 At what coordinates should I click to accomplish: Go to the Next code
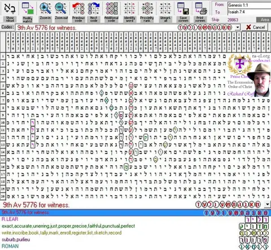[x=94, y=12]
